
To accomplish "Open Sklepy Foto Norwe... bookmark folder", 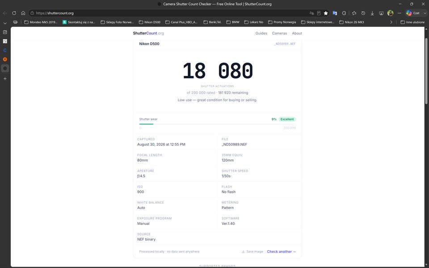I will coord(117,22).
